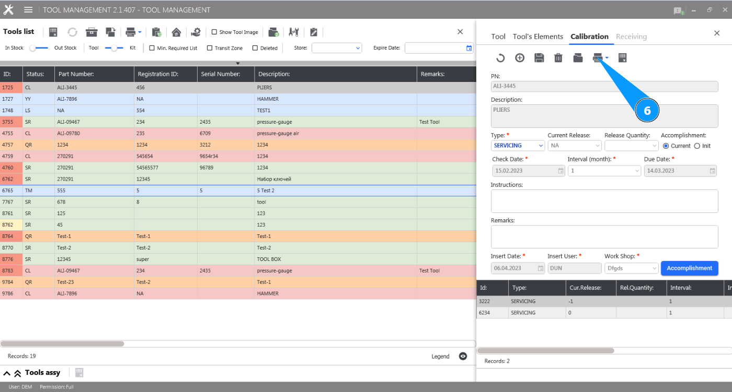732x392 pixels.
Task: Click the toolbox icon in Tools list toolbar
Action: [x=92, y=32]
